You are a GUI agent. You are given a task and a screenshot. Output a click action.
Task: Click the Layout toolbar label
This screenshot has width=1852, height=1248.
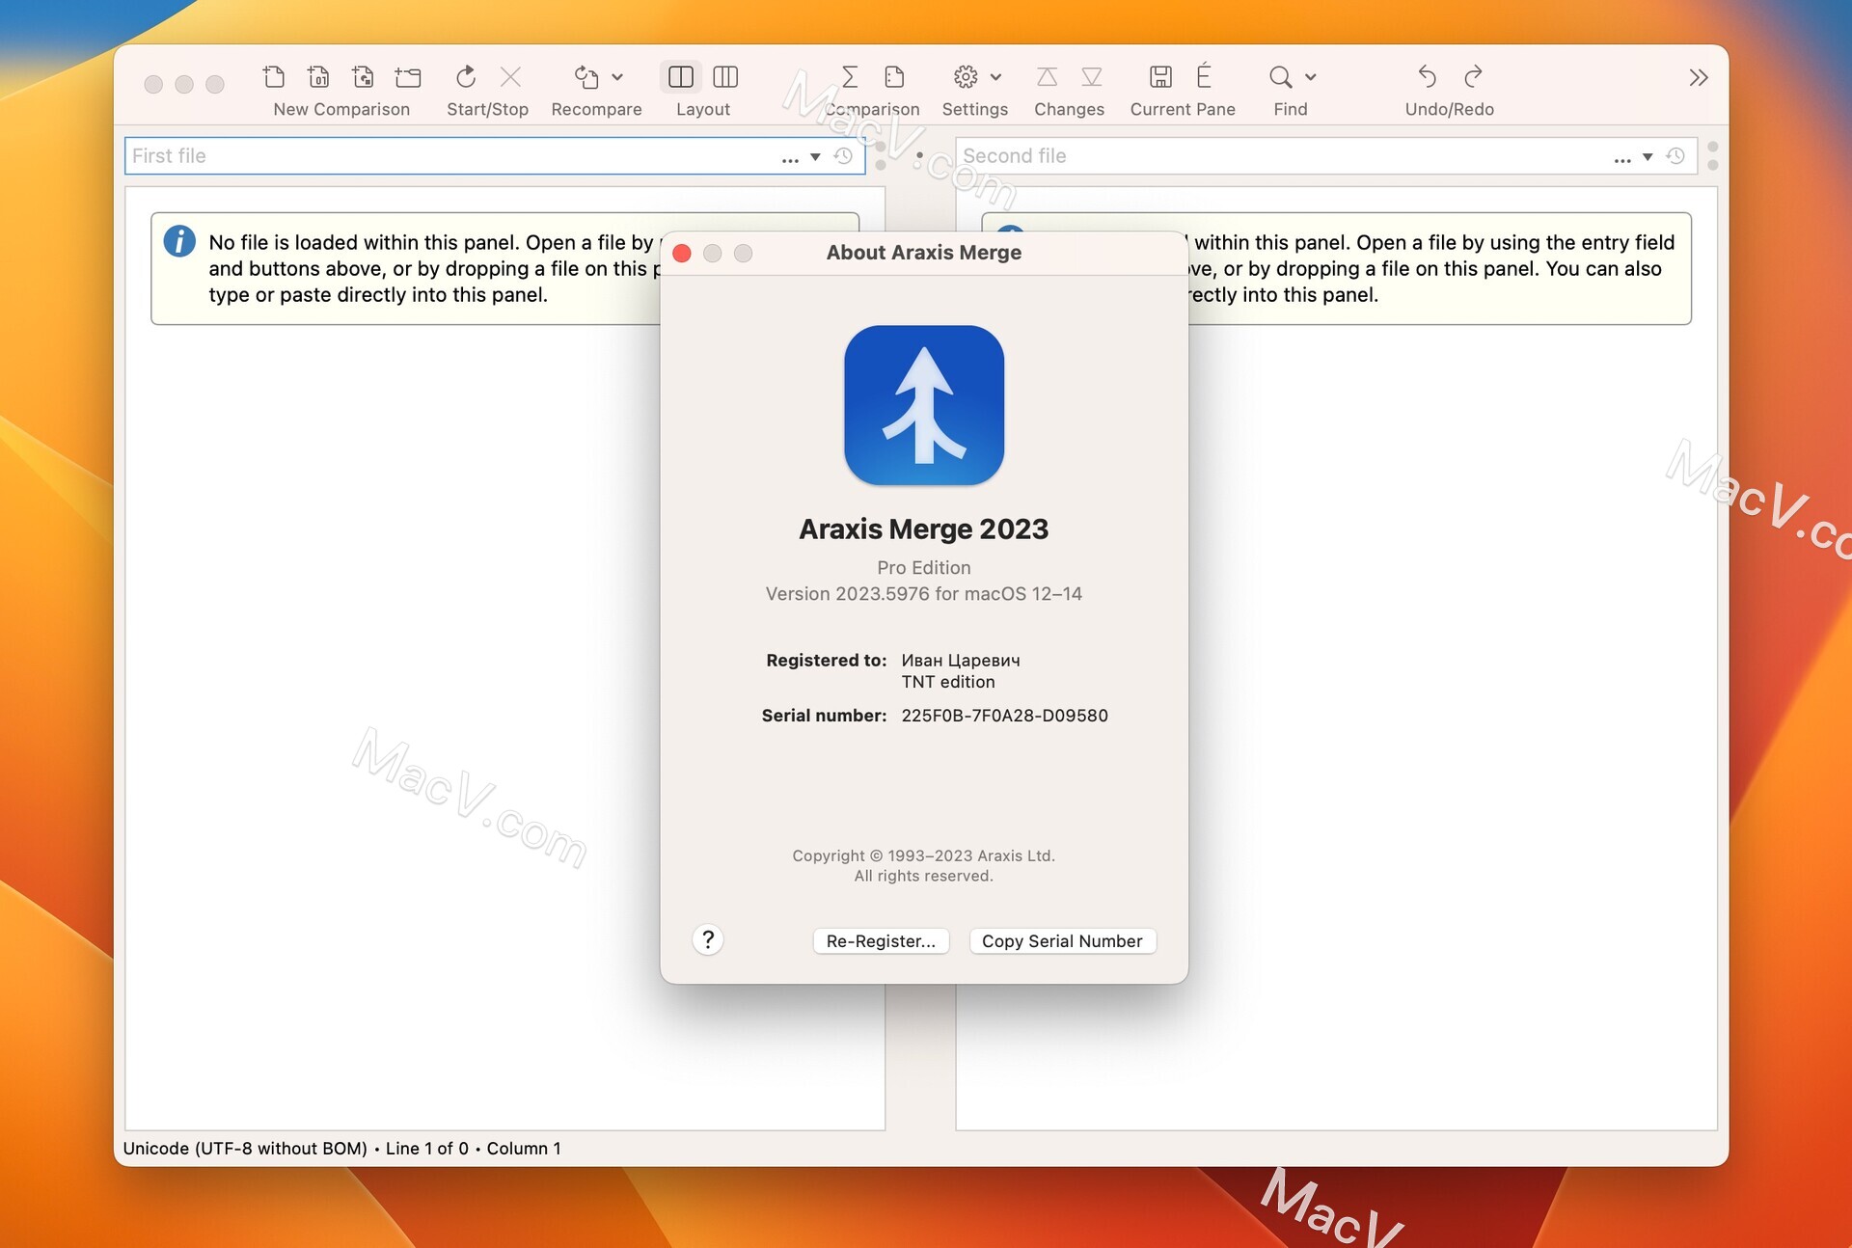pyautogui.click(x=703, y=110)
